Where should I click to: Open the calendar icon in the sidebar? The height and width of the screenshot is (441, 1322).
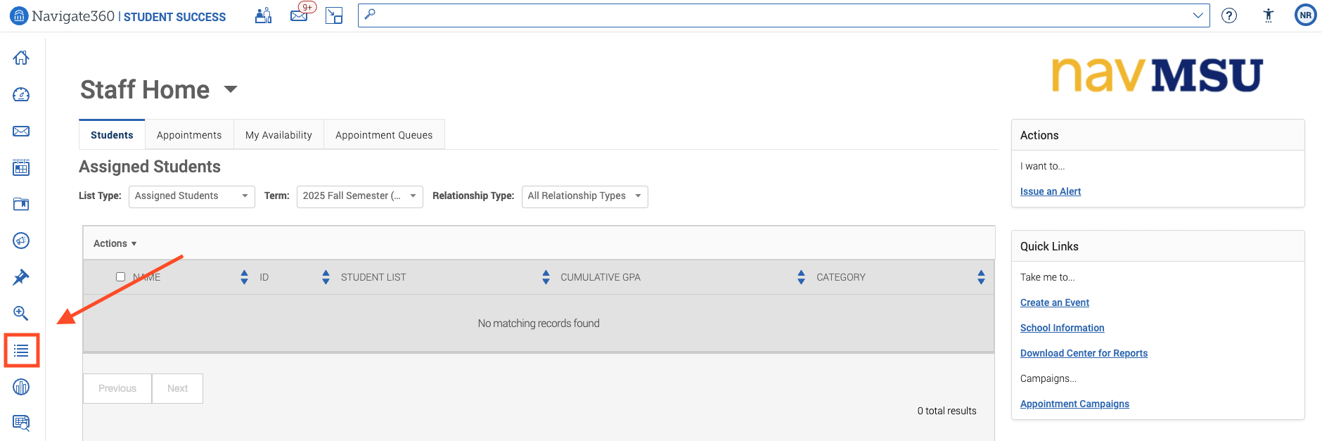coord(21,167)
